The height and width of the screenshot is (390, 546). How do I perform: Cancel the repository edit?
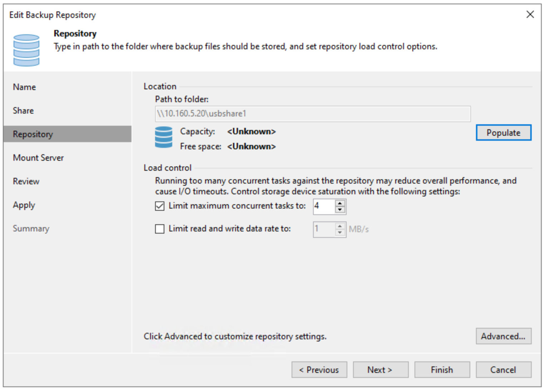(x=503, y=370)
